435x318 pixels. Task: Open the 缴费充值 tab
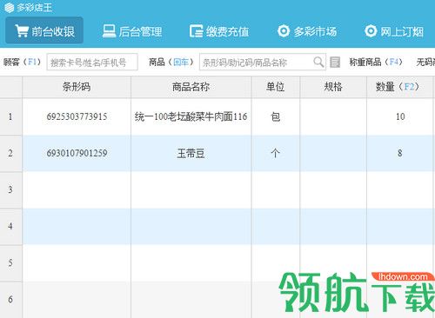click(x=219, y=31)
